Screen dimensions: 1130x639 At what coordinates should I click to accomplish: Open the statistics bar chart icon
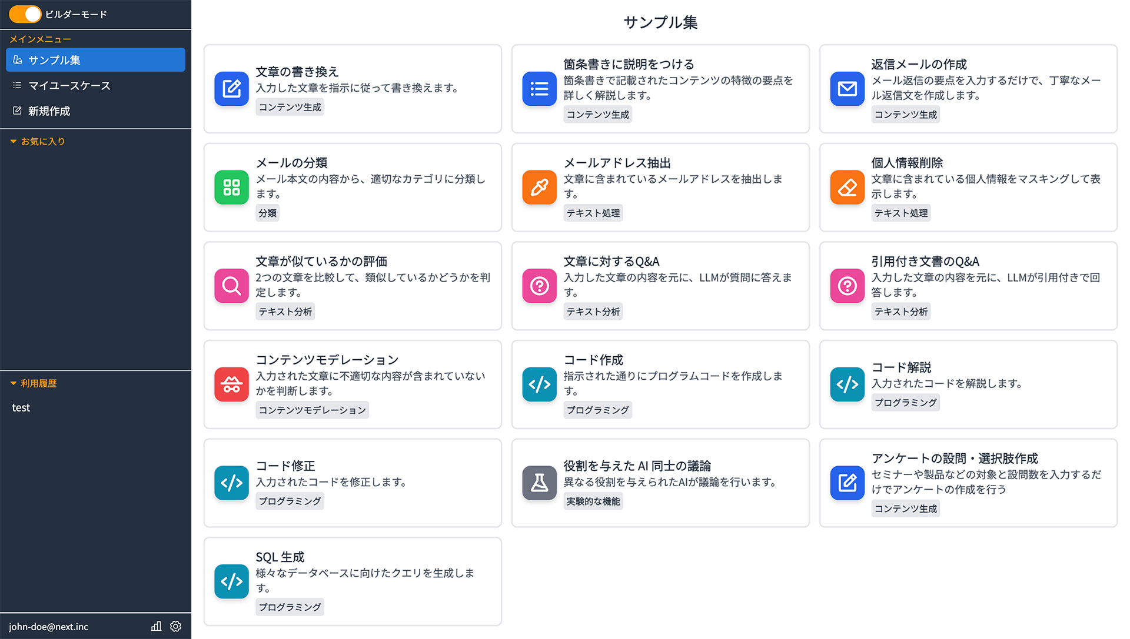tap(156, 626)
